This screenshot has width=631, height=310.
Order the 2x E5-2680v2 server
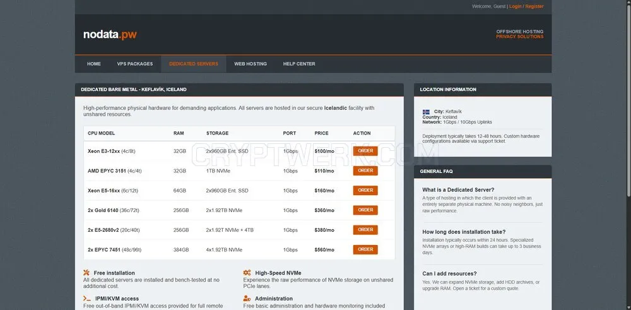[x=365, y=230]
